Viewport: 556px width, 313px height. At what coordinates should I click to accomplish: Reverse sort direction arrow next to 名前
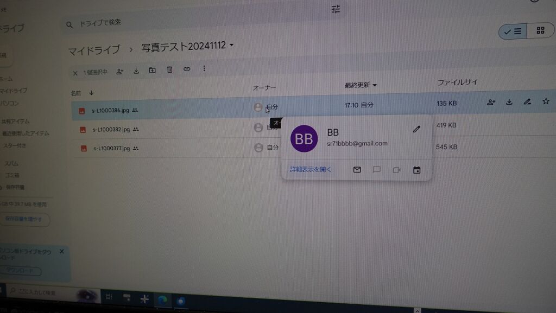point(91,93)
